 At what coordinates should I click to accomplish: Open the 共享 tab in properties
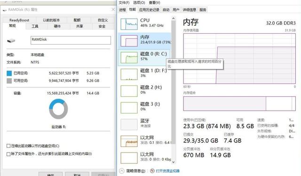point(79,26)
